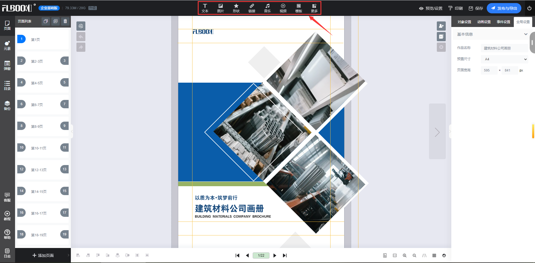Open the 元素 panel in the sidebar
Viewport: 535px width, 263px height.
tap(7, 45)
